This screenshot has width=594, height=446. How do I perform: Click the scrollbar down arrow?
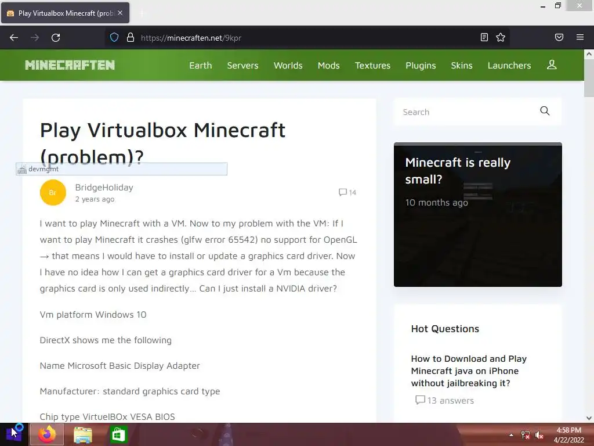click(x=589, y=418)
